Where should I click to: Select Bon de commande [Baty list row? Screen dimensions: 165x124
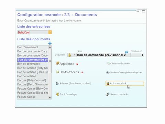point(33,51)
